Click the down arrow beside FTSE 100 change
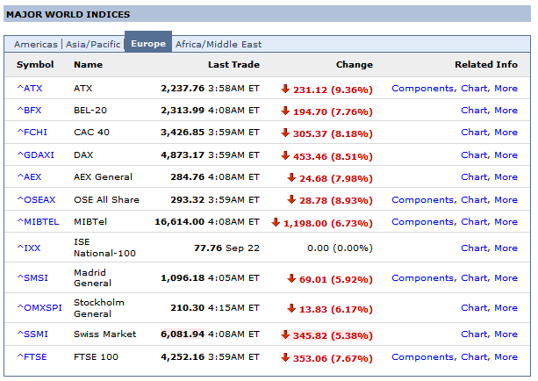Viewport: 538px width, 381px height. click(x=285, y=357)
